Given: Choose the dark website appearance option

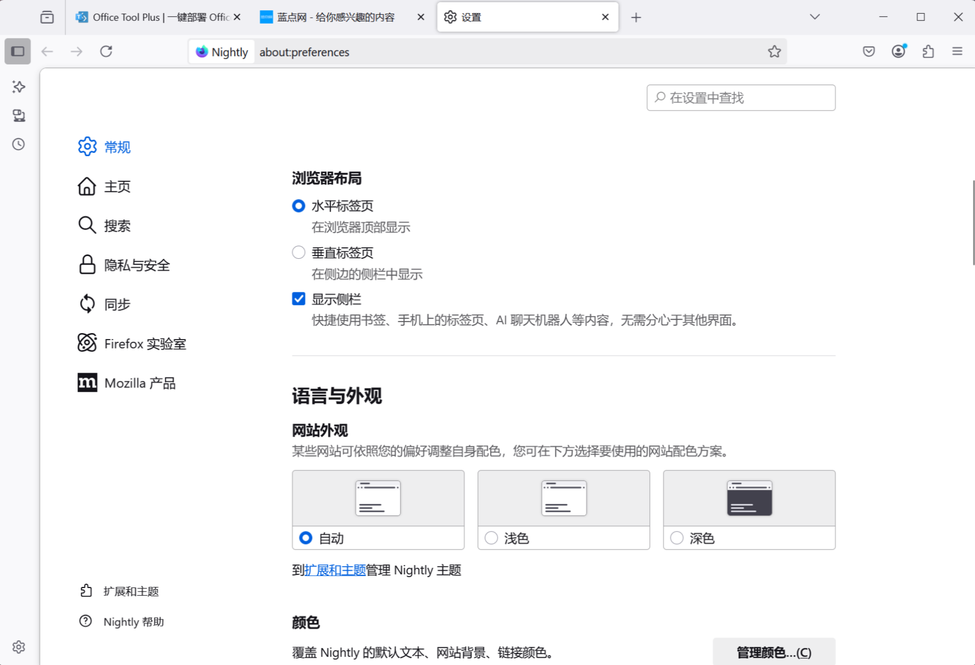Looking at the screenshot, I should tap(677, 538).
